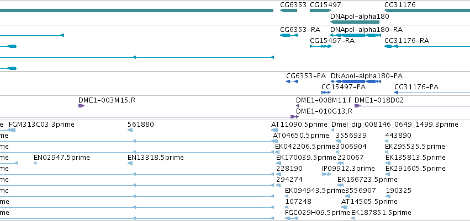Select the CG6353 gene span
This screenshot has height=221, width=470.
pos(288,10)
